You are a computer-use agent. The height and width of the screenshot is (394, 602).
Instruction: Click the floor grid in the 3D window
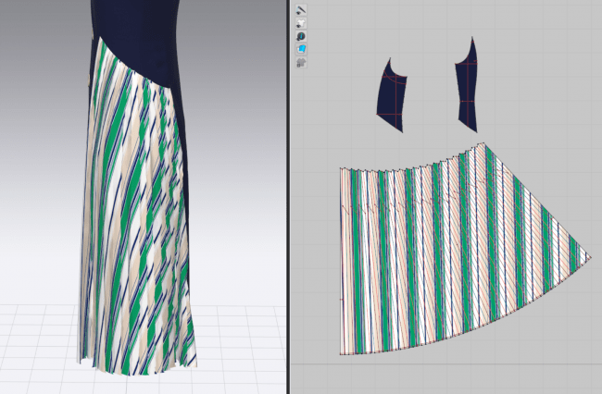(238, 345)
